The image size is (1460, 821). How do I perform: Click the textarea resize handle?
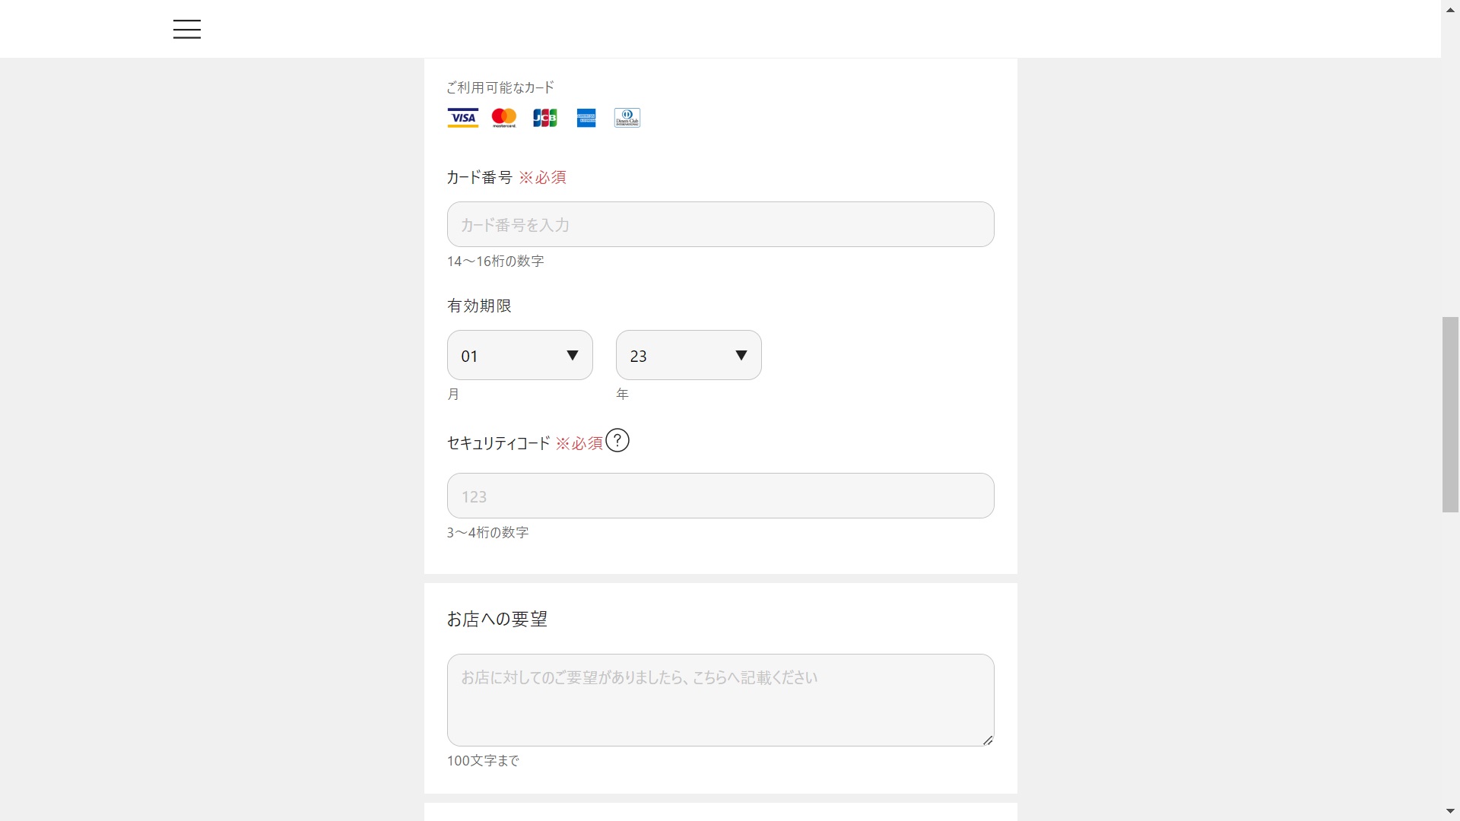coord(988,740)
